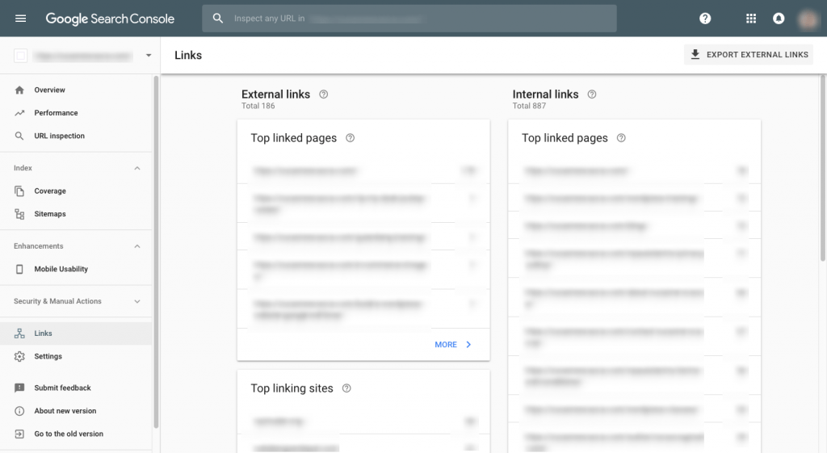
Task: Click help icon beside Top linking sites
Action: tap(346, 388)
